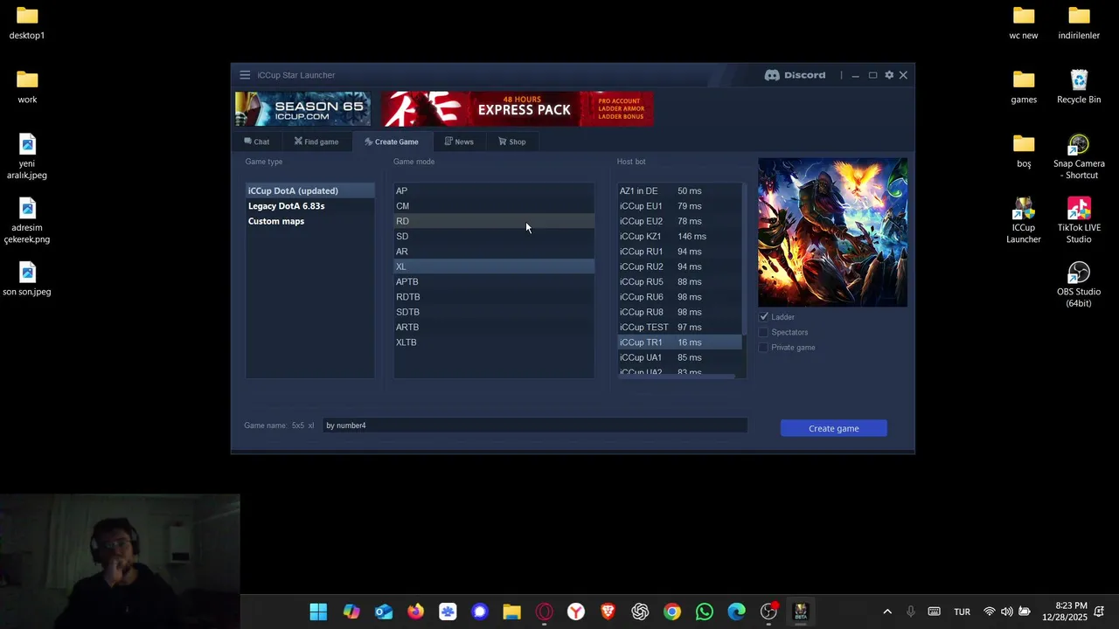Select iCCup RU1 host bot
Image resolution: width=1119 pixels, height=629 pixels.
tap(679, 252)
